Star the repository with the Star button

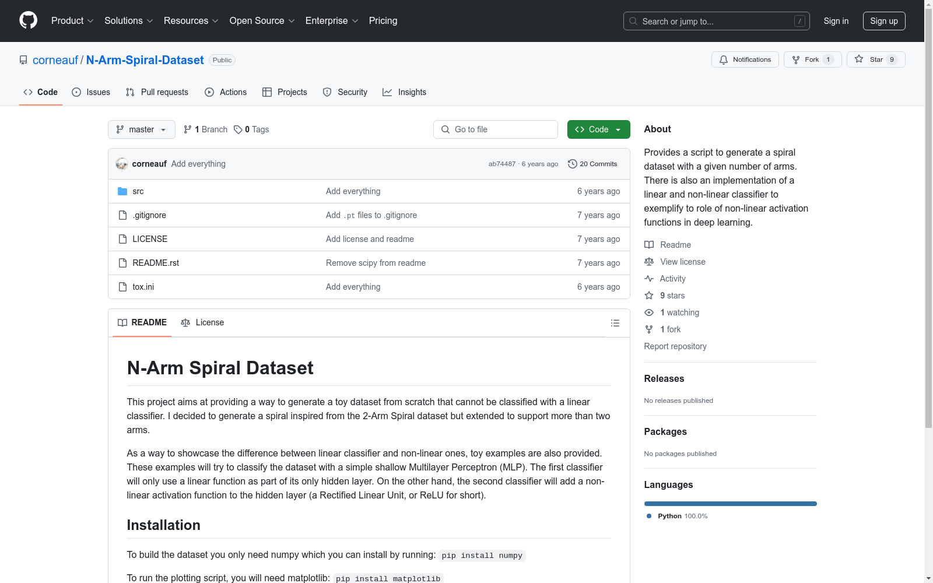tap(876, 59)
